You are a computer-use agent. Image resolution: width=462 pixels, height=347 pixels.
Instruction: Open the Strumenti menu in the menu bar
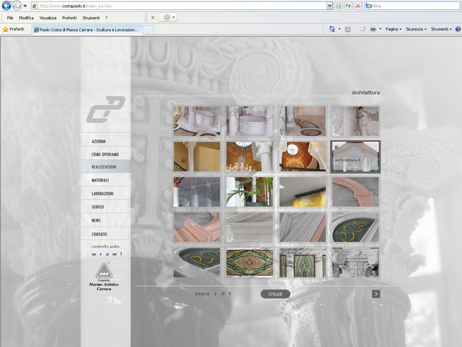coord(91,18)
